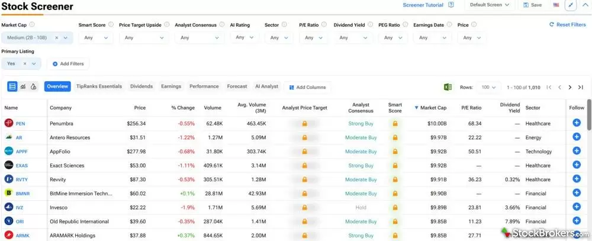Open P/E Ratio filter dropdown

click(313, 38)
